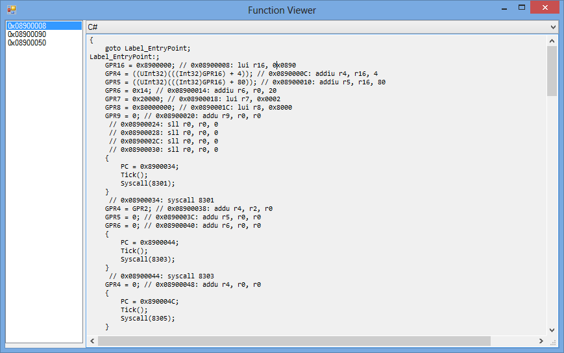
Task: Click the code view scroll down arrow
Action: pyautogui.click(x=552, y=330)
